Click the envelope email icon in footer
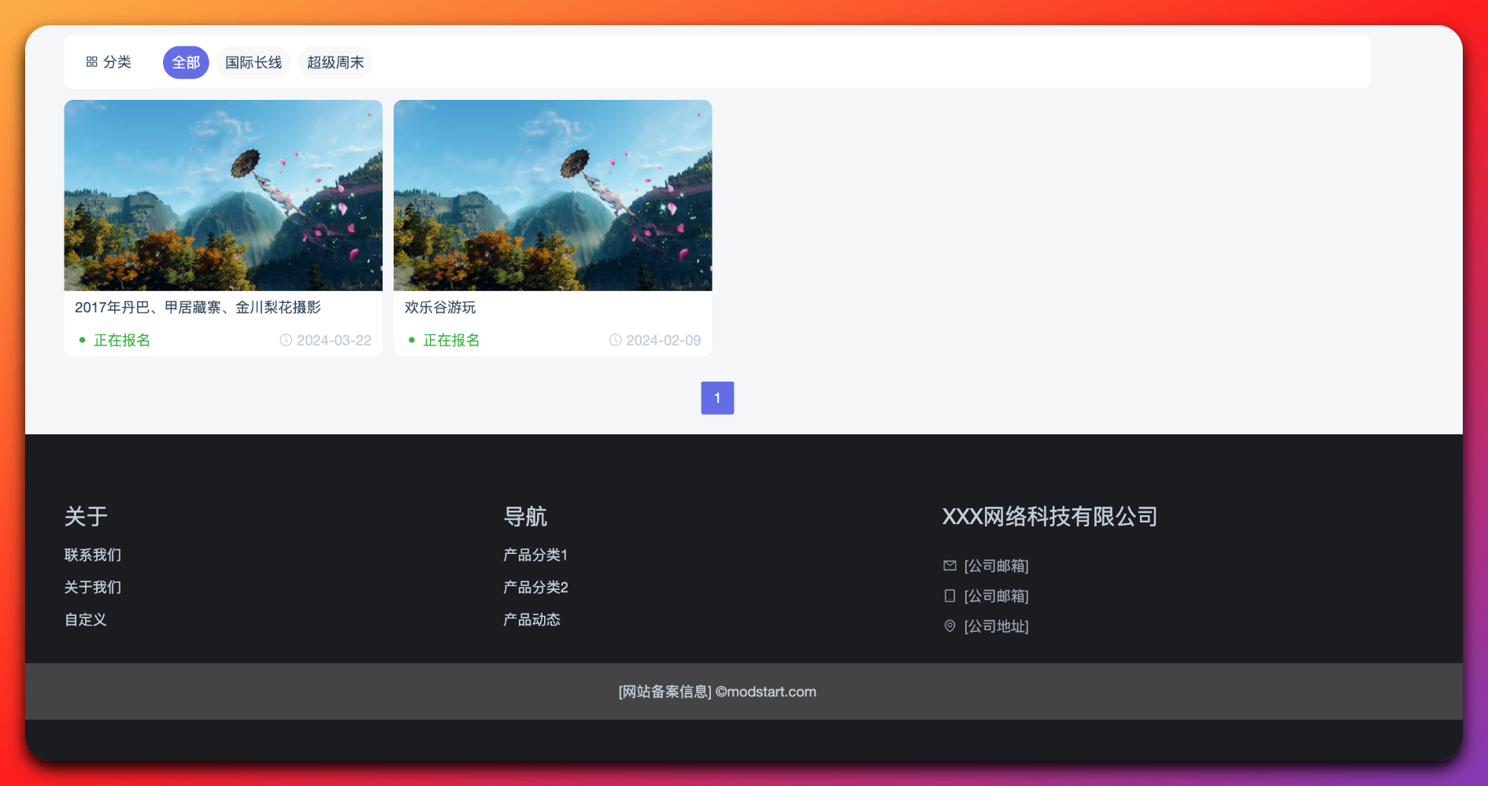Viewport: 1488px width, 786px height. point(949,566)
